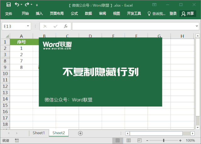Viewport: 201px width, 144px height.
Task: Click the cancel X formula button
Action: 45,26
